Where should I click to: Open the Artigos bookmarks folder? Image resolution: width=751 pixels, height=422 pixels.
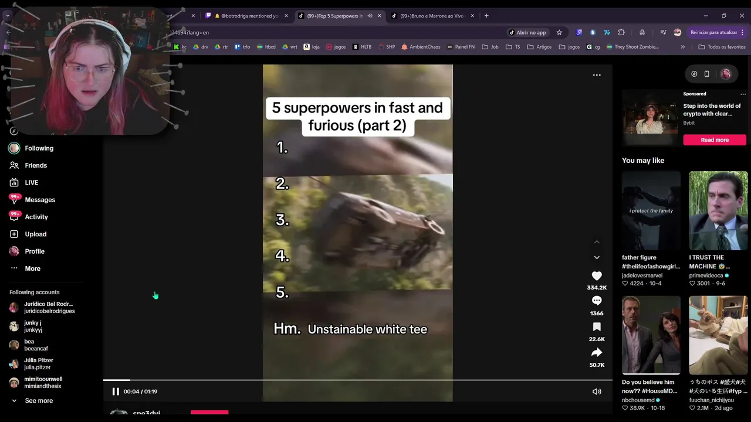point(539,47)
